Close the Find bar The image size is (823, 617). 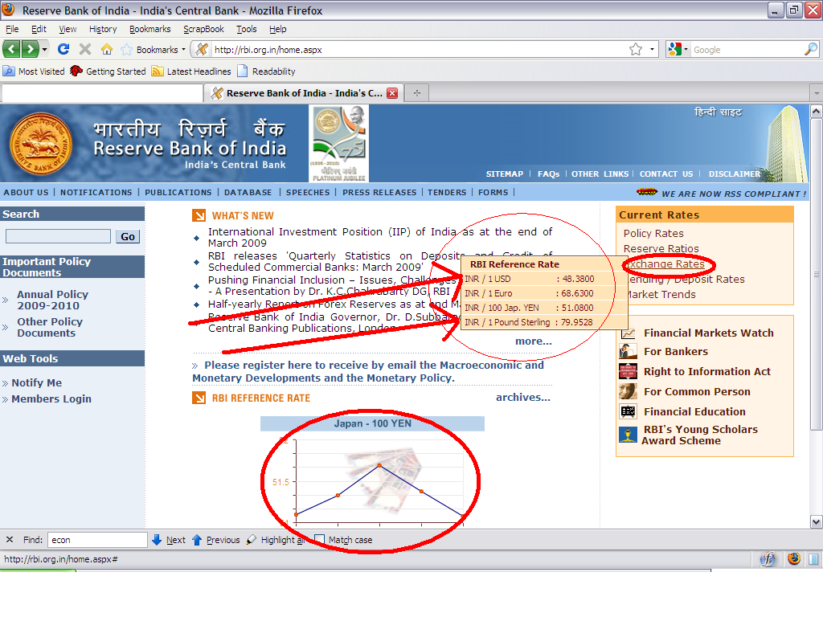10,539
